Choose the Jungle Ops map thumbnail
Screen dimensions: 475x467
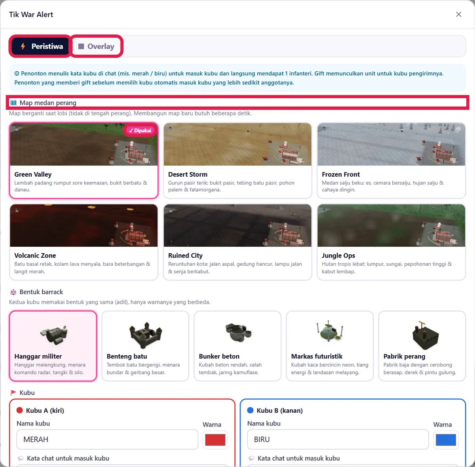(391, 226)
